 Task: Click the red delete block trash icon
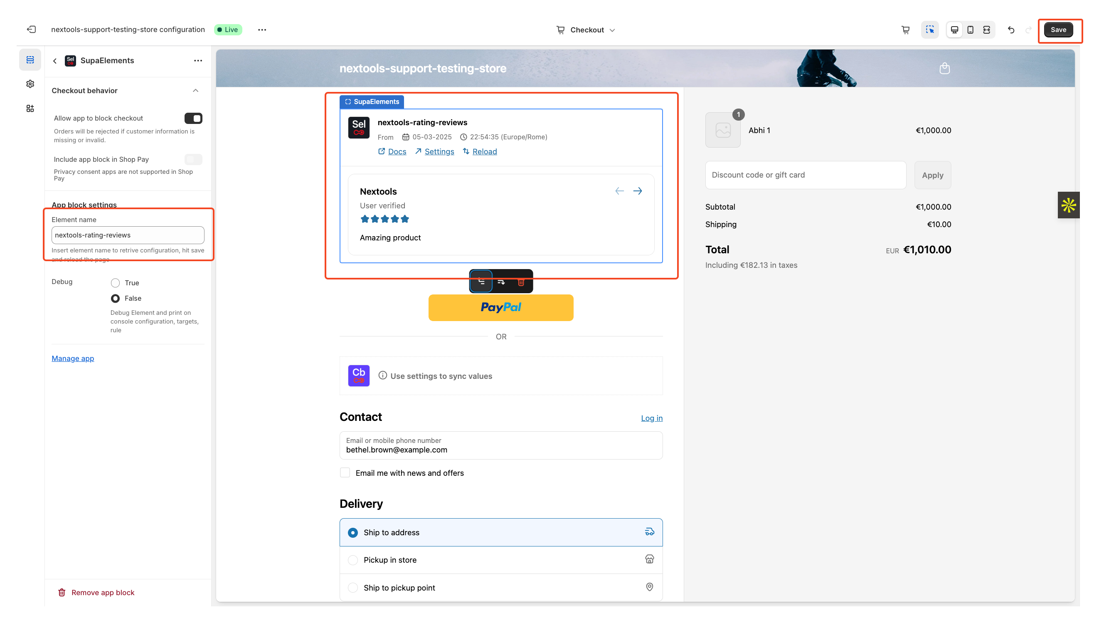521,282
